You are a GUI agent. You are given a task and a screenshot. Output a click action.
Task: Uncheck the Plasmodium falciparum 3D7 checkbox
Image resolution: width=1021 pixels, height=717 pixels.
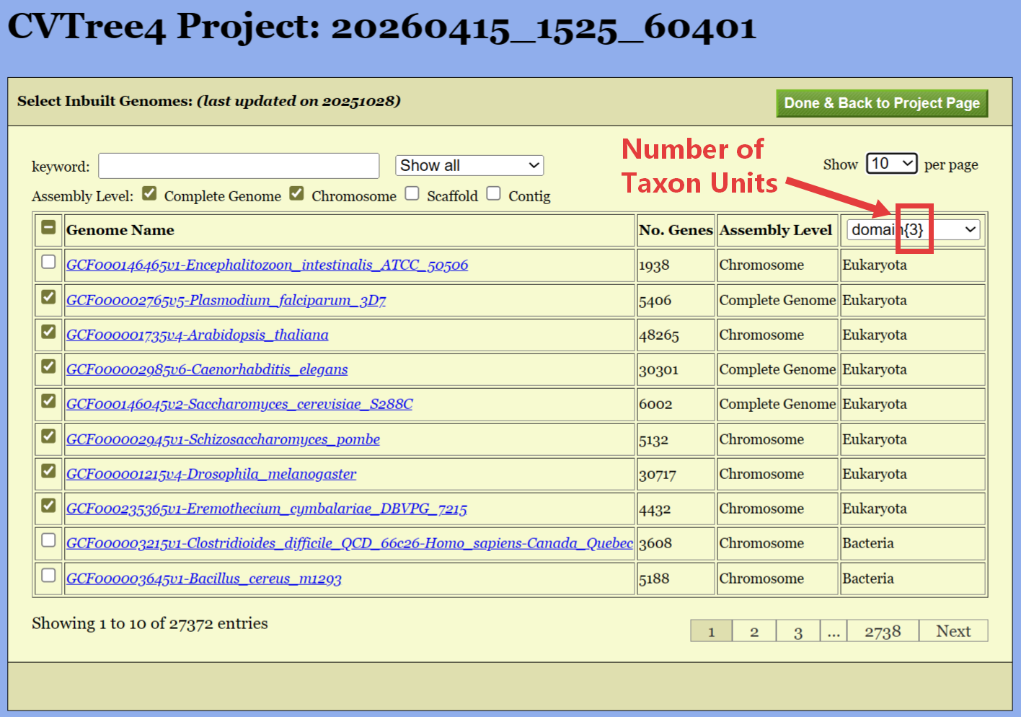pos(48,297)
